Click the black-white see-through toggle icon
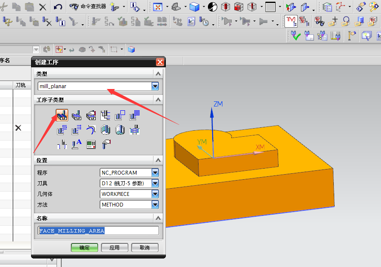381x267 pixels. click(213, 7)
